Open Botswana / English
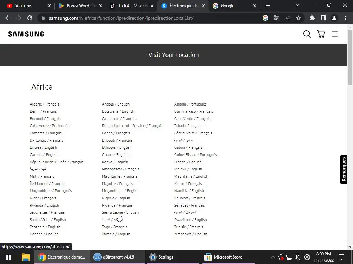Viewport: 353px width, 264px height. point(118,111)
